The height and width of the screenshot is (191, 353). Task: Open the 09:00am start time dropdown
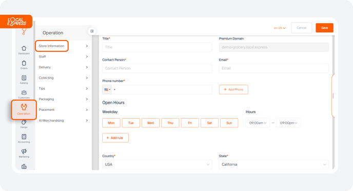click(x=258, y=123)
